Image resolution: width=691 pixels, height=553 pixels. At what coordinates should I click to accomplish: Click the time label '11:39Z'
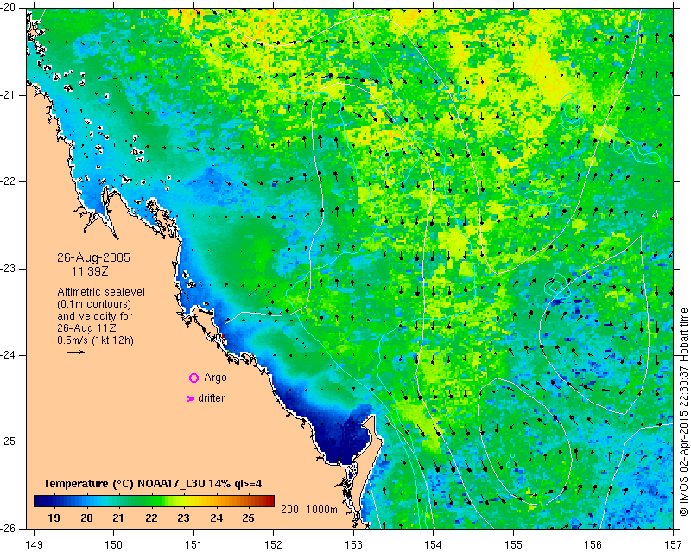(90, 271)
